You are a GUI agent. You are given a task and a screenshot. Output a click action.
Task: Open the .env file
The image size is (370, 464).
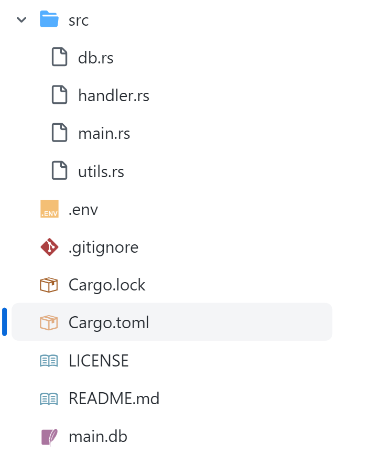point(83,210)
